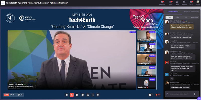The image size is (201, 100).
Task: Switch to People in Session tab
Action: 191,12
